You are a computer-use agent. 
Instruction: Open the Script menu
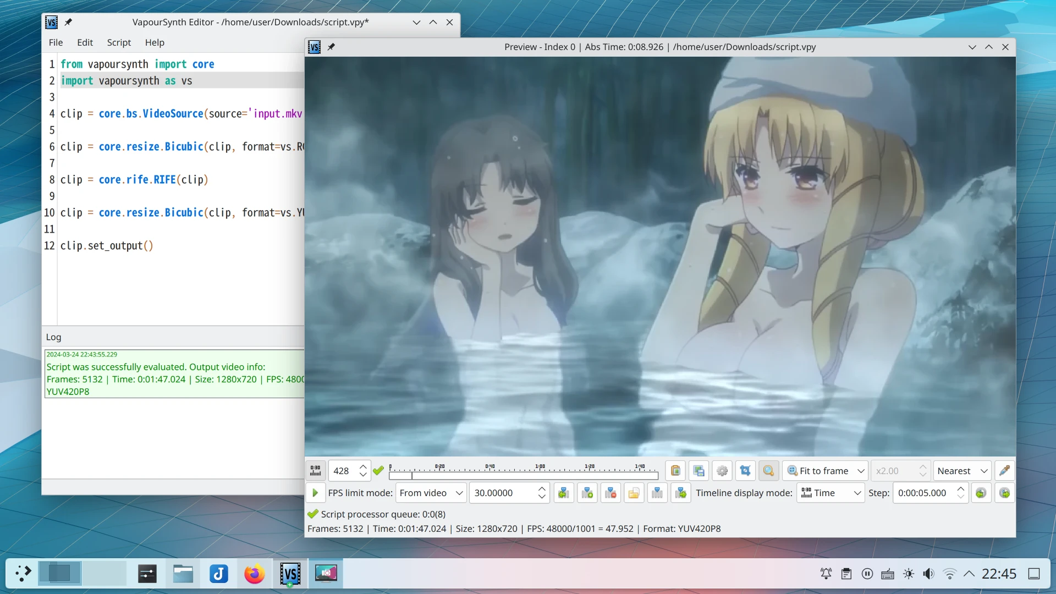click(x=119, y=42)
